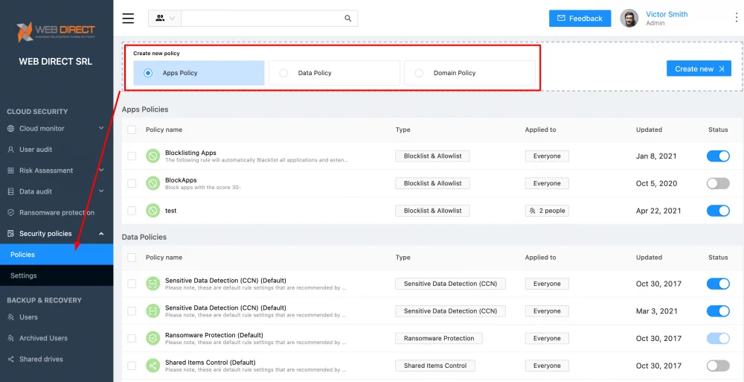Screen dimensions: 744x382
Task: Tick the Ransomware Protection (Default) row checkbox
Action: pos(132,338)
